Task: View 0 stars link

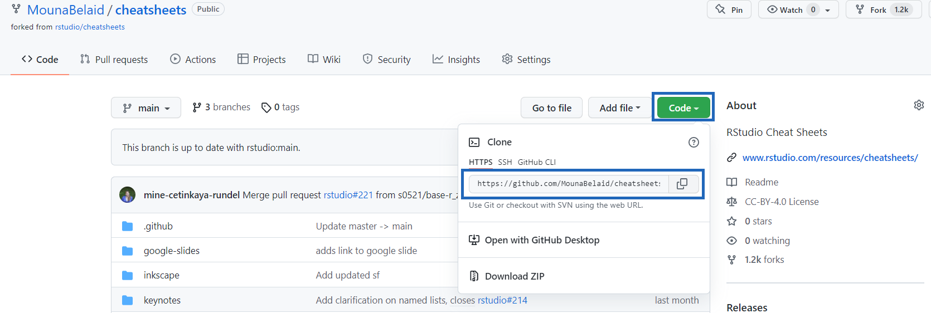Action: coord(758,221)
